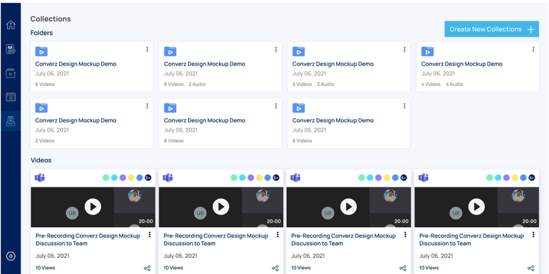Click the Create New Collections button
Image resolution: width=549 pixels, height=274 pixels.
[492, 29]
